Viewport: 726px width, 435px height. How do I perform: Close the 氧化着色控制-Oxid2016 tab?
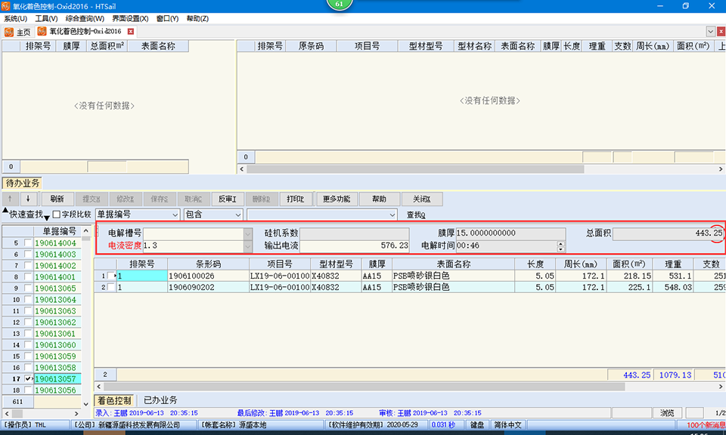point(130,32)
